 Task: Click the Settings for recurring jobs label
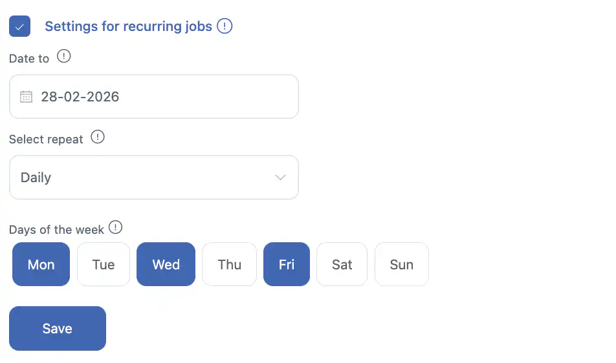click(x=128, y=26)
